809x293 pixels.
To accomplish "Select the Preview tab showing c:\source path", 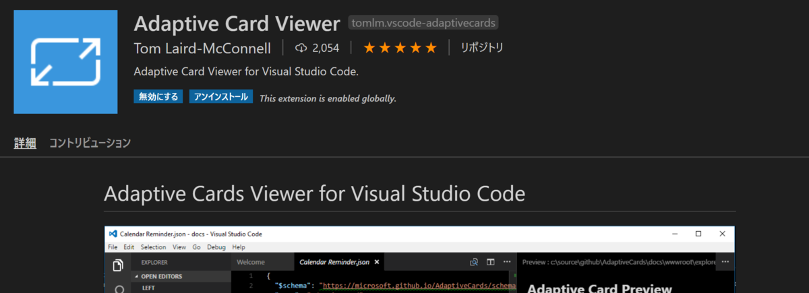I will tap(618, 262).
